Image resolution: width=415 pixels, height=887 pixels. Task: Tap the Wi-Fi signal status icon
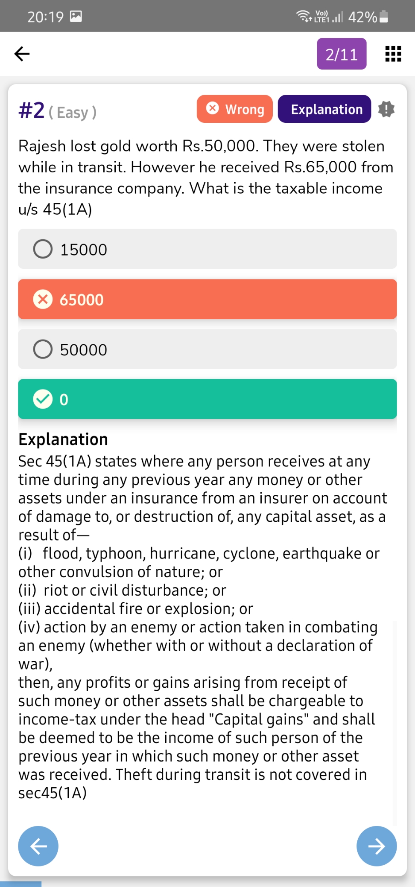point(304,16)
